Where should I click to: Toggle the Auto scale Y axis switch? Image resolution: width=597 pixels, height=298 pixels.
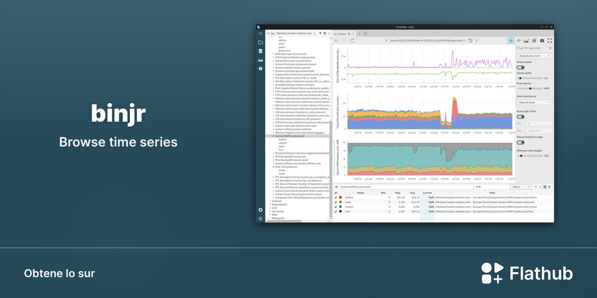[x=520, y=117]
